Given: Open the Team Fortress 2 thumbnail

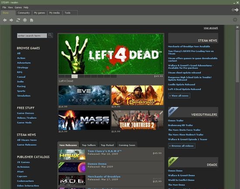Looking at the screenshot, I should point(137,120).
